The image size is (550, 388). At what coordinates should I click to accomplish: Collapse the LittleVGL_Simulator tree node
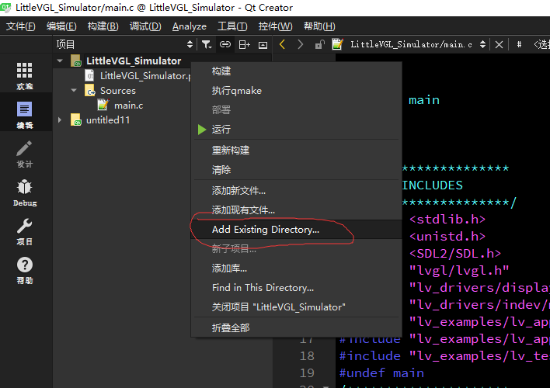pyautogui.click(x=60, y=61)
